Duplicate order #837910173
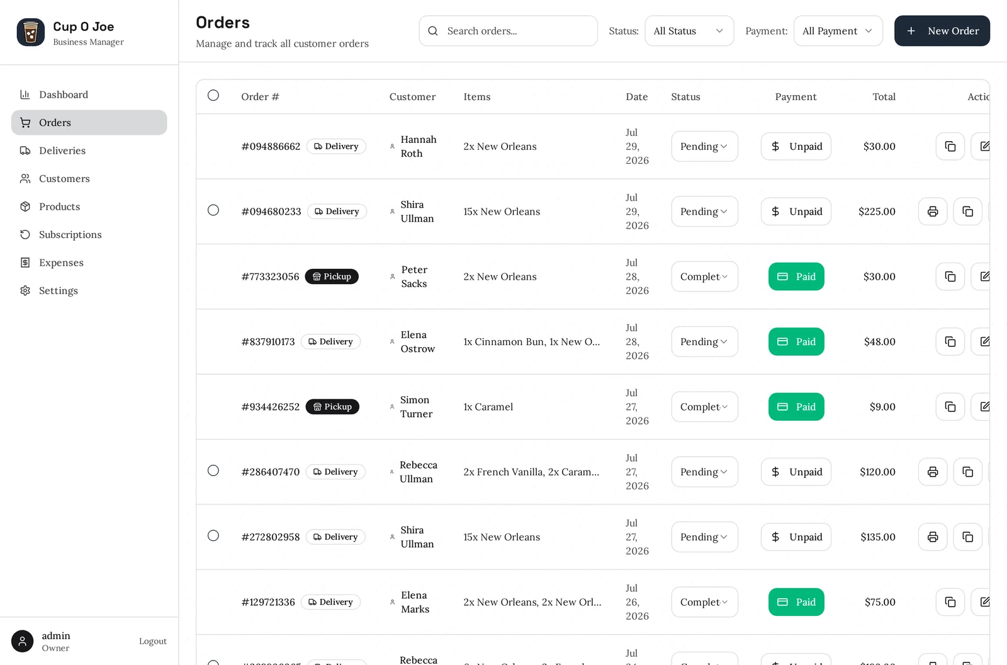The image size is (1007, 665). point(950,341)
